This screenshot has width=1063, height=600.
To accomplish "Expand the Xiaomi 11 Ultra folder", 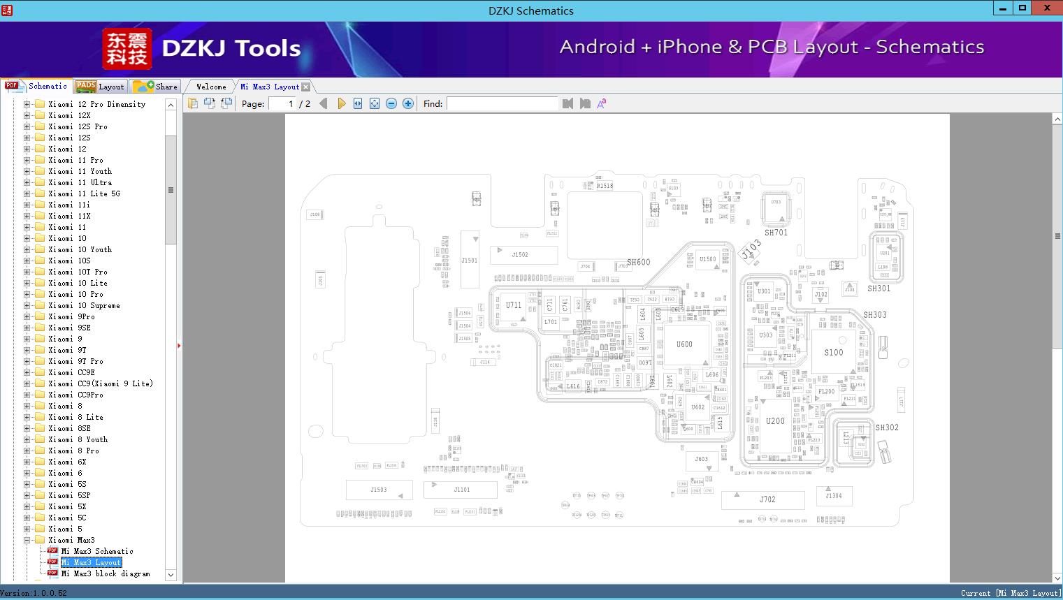I will (x=27, y=182).
